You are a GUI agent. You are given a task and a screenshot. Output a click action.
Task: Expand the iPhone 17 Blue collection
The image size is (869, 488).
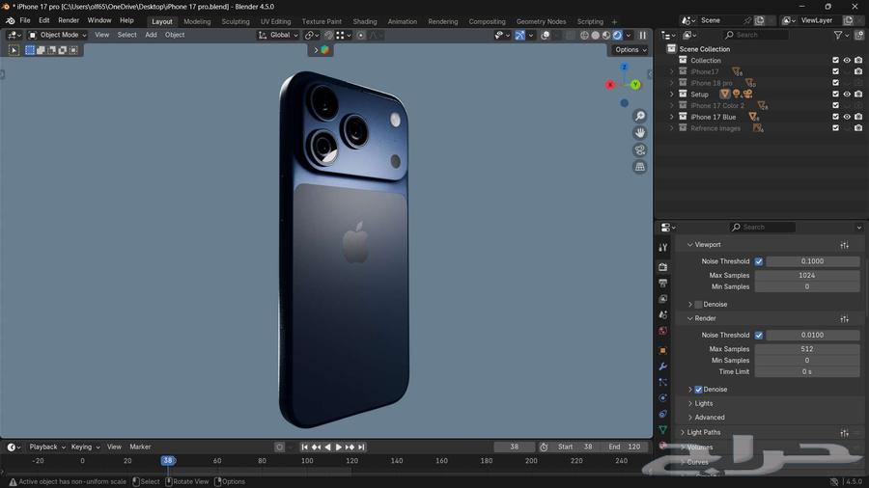tap(672, 117)
